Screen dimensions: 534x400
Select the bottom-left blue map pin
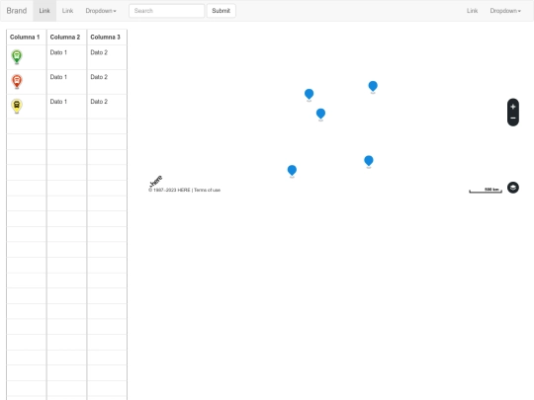click(292, 171)
